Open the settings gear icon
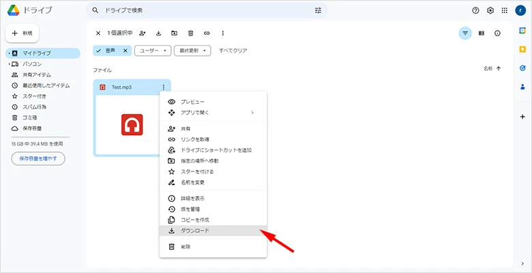This screenshot has width=532, height=273. tap(490, 11)
